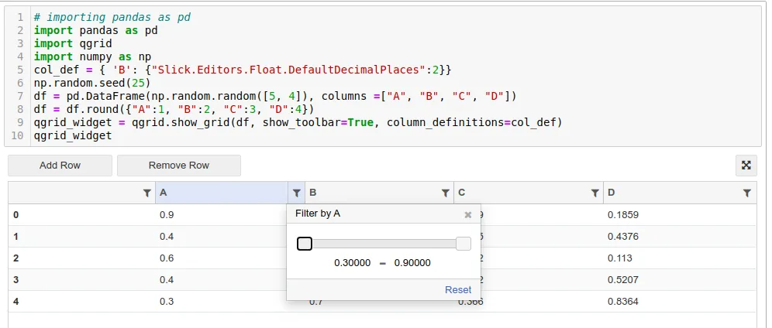
Task: Open the filter icon for column A
Action: pyautogui.click(x=296, y=193)
